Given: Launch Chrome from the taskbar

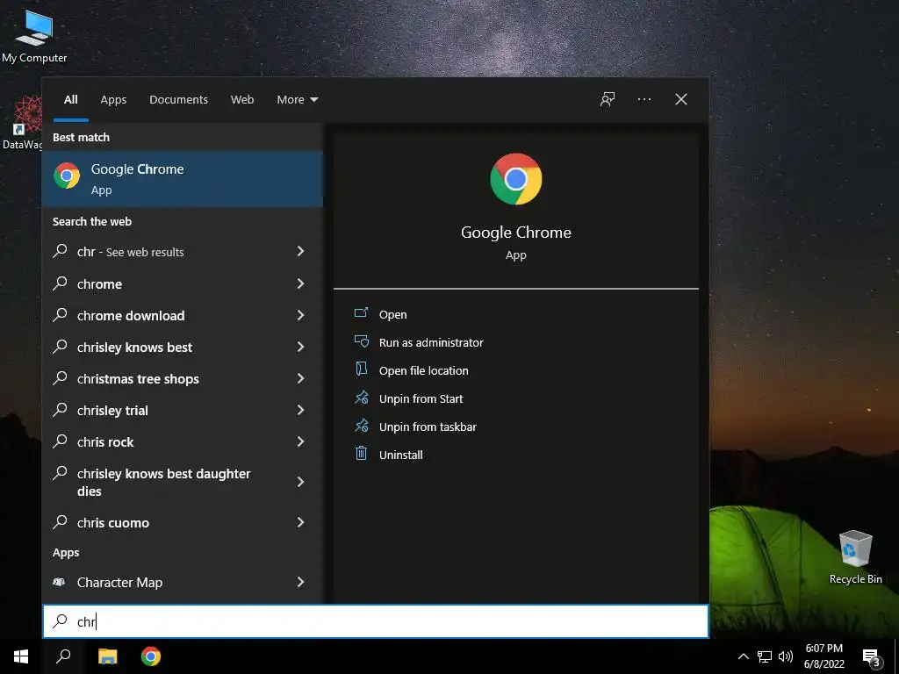Looking at the screenshot, I should pos(151,656).
